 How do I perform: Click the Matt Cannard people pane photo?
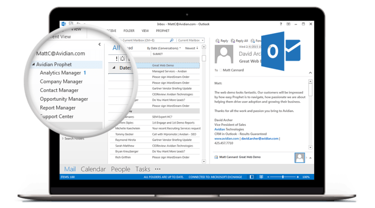300,158
